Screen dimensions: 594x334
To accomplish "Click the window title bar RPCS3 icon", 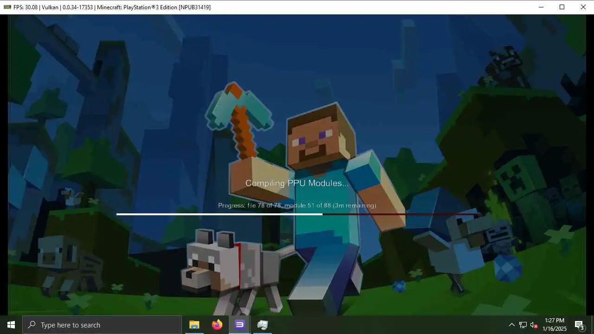I will point(7,7).
